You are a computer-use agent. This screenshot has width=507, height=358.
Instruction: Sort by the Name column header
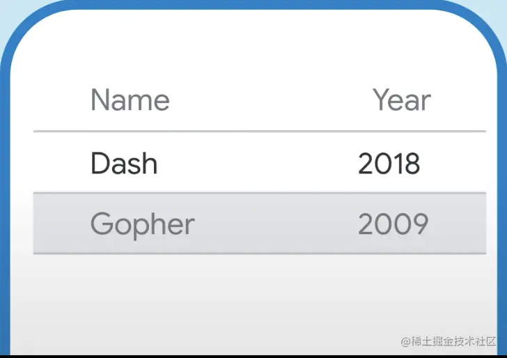pyautogui.click(x=130, y=100)
